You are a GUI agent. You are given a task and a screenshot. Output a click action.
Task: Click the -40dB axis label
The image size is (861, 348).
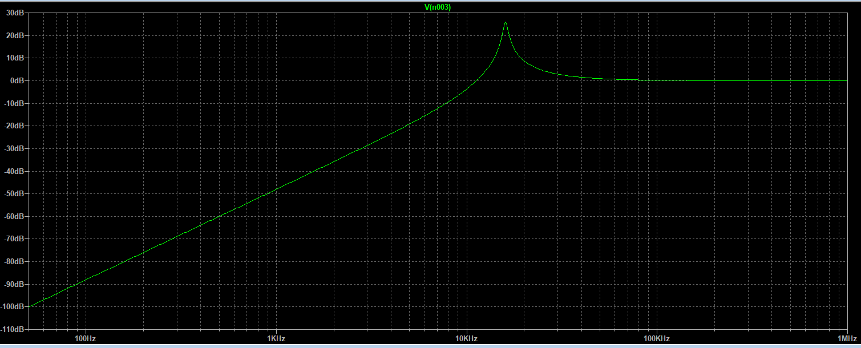coord(14,171)
